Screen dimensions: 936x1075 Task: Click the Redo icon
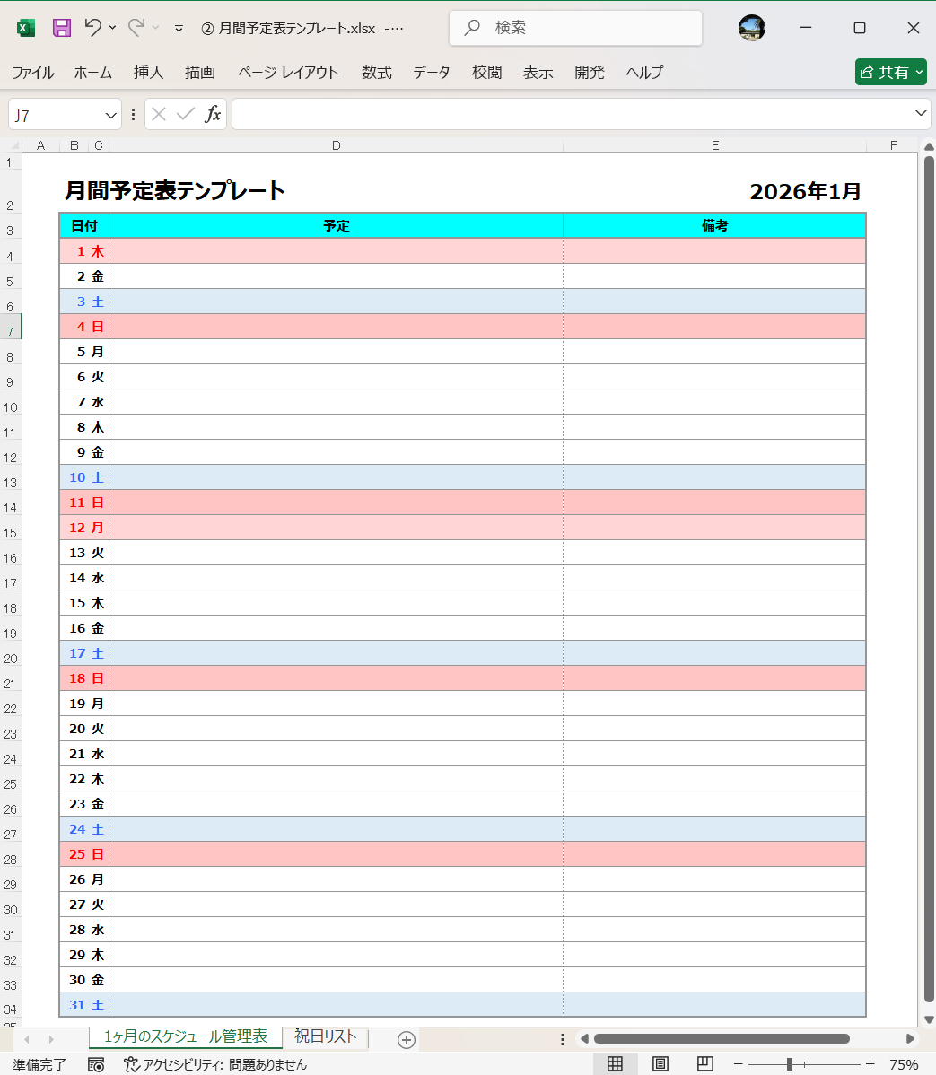(x=136, y=28)
